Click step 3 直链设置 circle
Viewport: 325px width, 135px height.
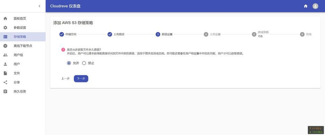coord(158,34)
